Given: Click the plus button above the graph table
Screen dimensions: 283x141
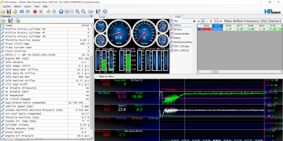Looking at the screenshot, I should point(194,21).
